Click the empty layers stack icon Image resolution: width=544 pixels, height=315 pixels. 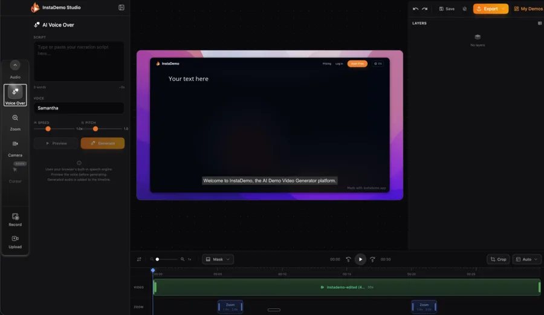(478, 37)
